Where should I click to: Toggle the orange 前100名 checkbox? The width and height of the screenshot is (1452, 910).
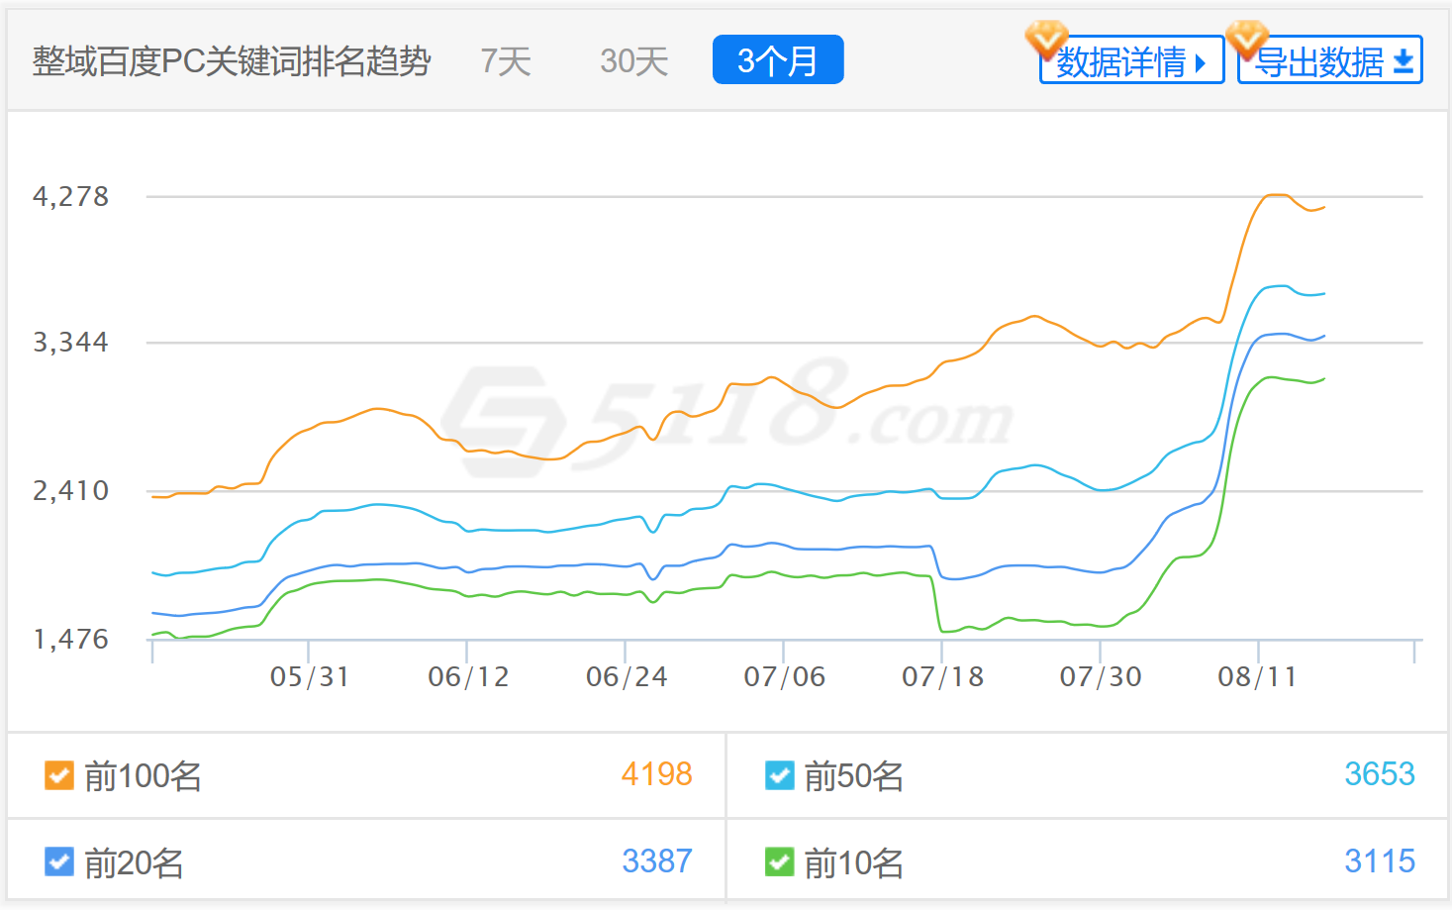(x=59, y=775)
